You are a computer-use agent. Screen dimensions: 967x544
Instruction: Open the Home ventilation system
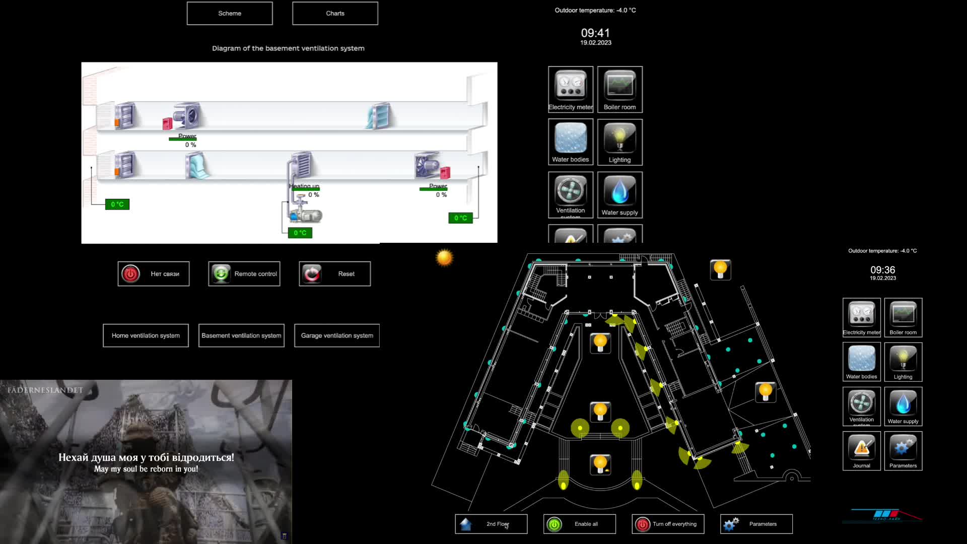pyautogui.click(x=146, y=335)
